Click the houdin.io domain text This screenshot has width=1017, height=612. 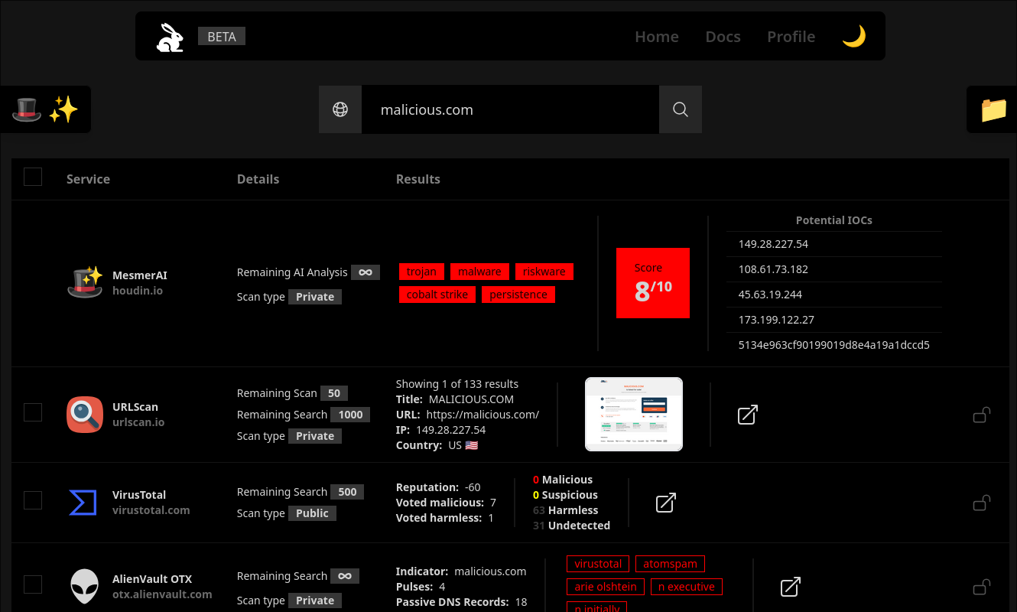tap(138, 291)
